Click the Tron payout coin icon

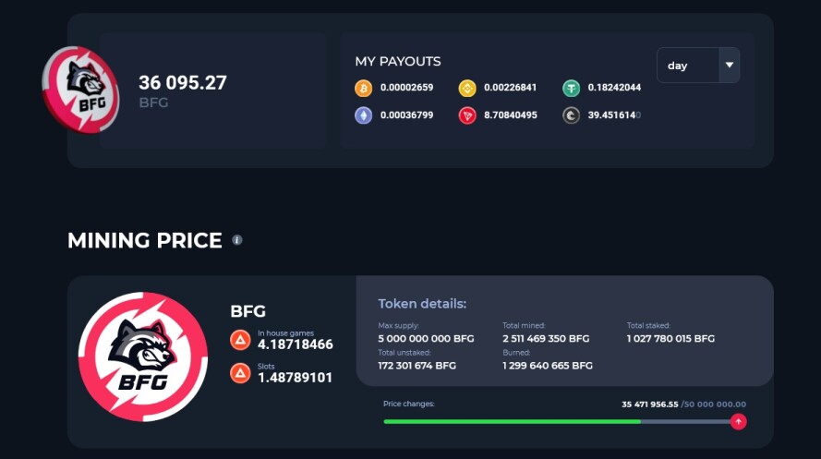[x=467, y=115]
